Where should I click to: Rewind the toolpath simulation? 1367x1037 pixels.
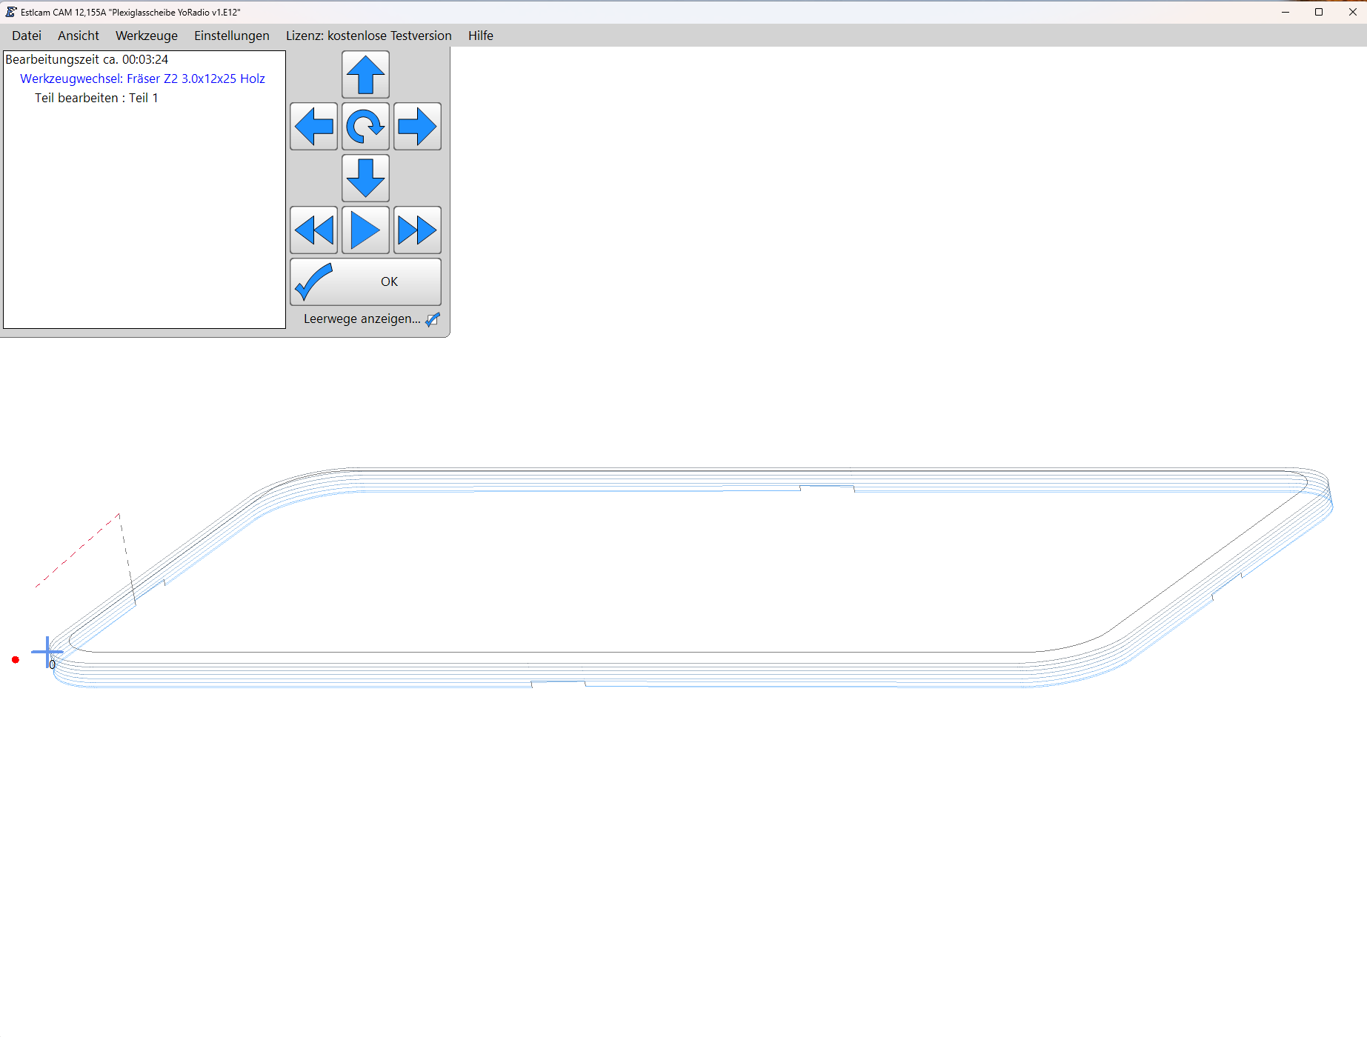coord(313,230)
